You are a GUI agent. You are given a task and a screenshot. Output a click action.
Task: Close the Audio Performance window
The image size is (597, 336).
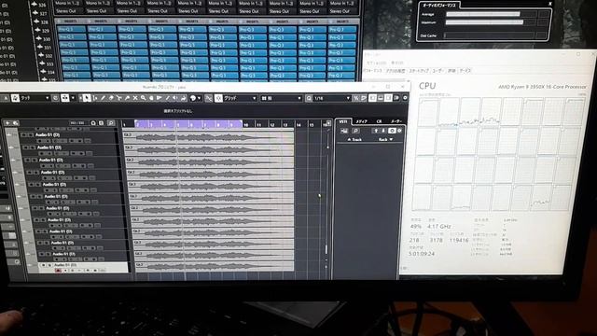coord(549,4)
